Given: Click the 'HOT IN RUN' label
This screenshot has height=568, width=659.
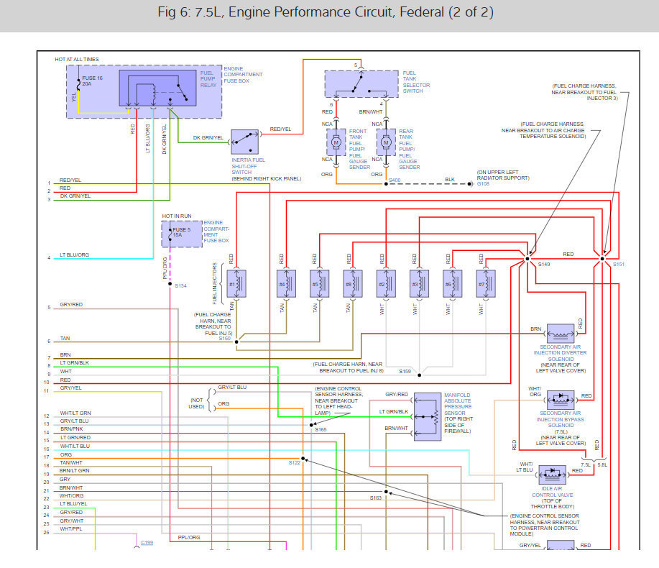Looking at the screenshot, I should tap(177, 216).
